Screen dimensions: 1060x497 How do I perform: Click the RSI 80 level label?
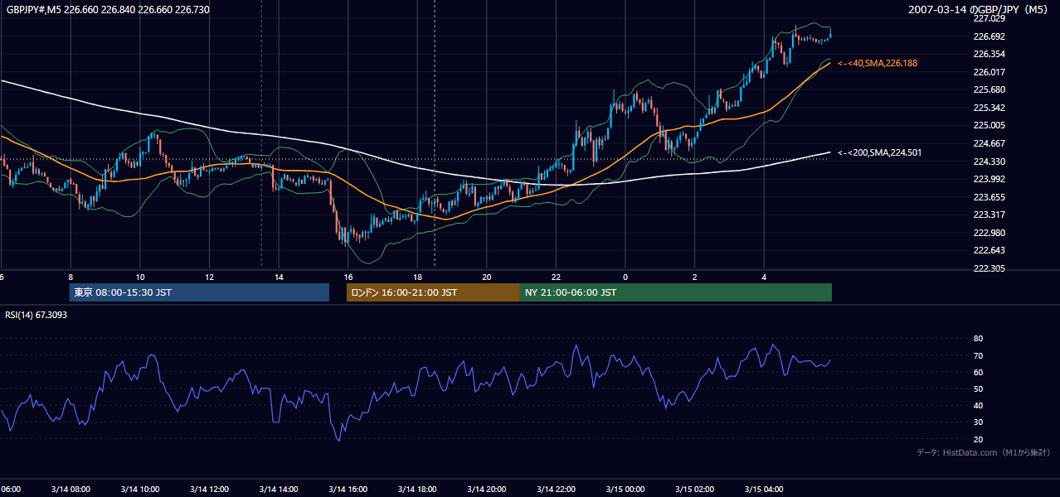pyautogui.click(x=978, y=339)
